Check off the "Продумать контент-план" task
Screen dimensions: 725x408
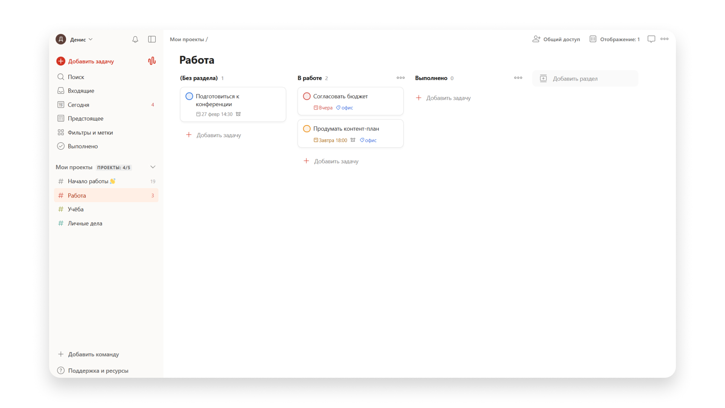point(307,128)
